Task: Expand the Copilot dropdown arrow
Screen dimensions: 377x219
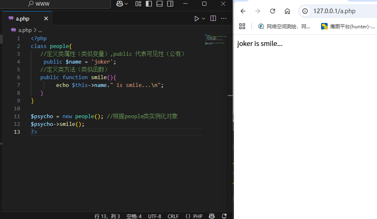Action: (x=126, y=4)
